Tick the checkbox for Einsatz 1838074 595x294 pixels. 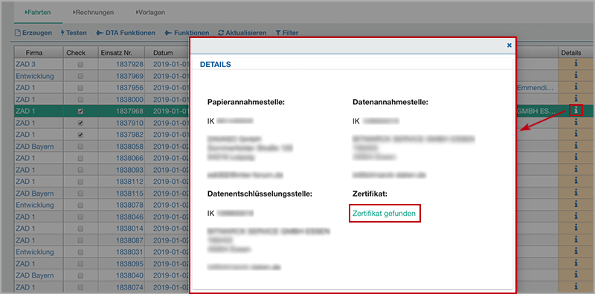[80, 287]
